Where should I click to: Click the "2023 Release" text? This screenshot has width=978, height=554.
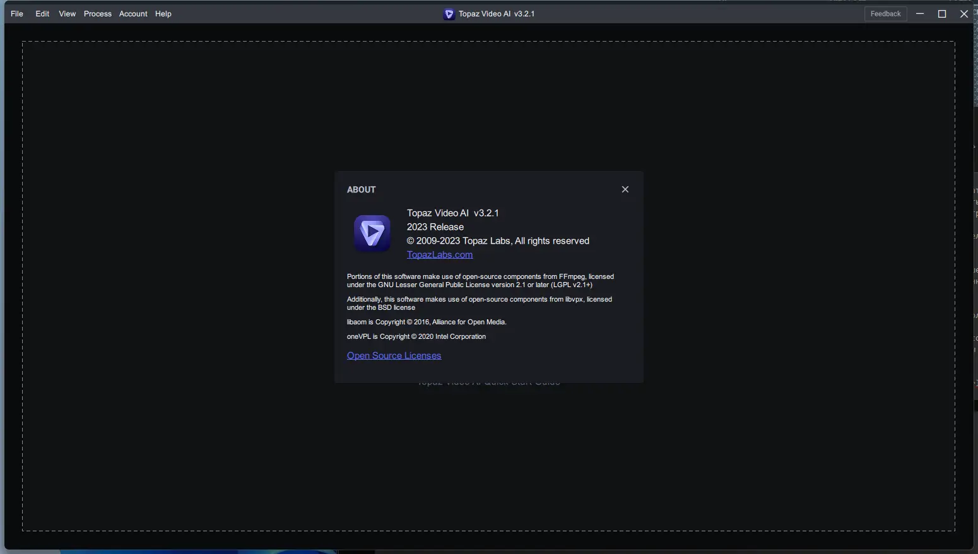(435, 227)
